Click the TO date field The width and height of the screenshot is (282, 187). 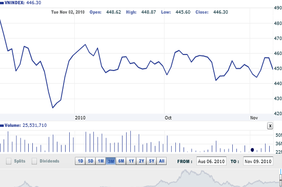(258, 161)
